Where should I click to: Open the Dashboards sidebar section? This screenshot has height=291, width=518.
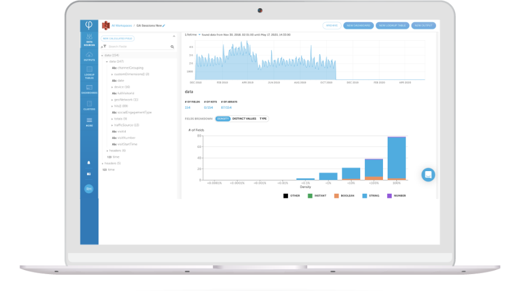tap(89, 89)
